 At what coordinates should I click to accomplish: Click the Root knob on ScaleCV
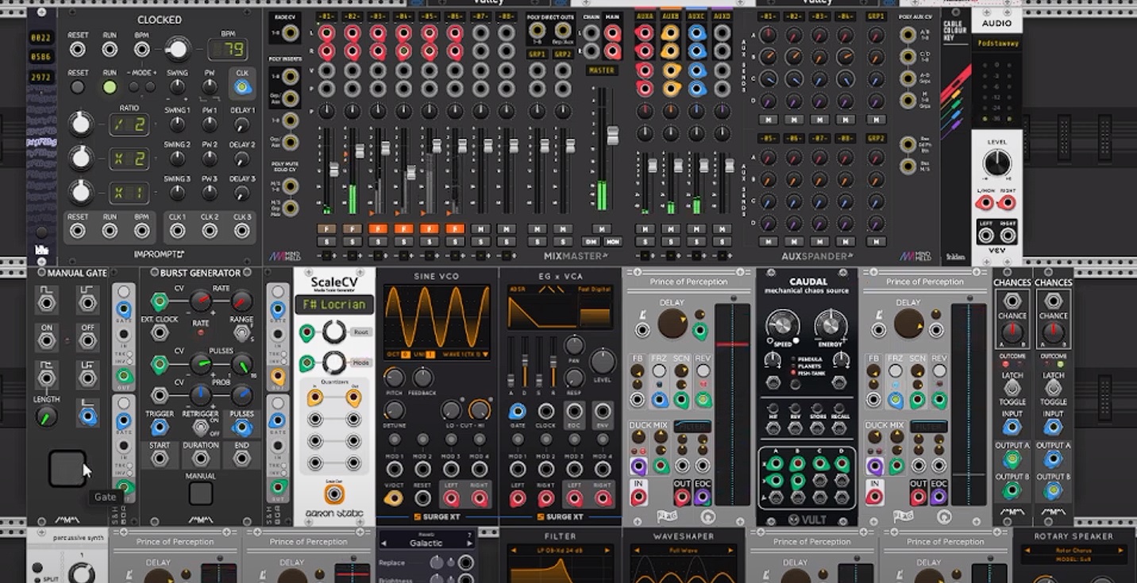(334, 333)
